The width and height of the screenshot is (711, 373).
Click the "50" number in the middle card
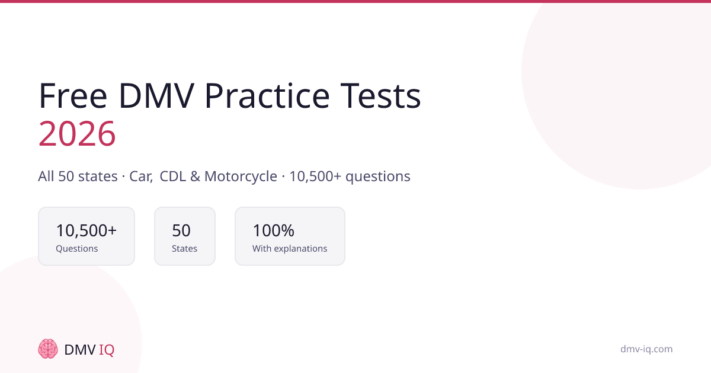pyautogui.click(x=181, y=230)
